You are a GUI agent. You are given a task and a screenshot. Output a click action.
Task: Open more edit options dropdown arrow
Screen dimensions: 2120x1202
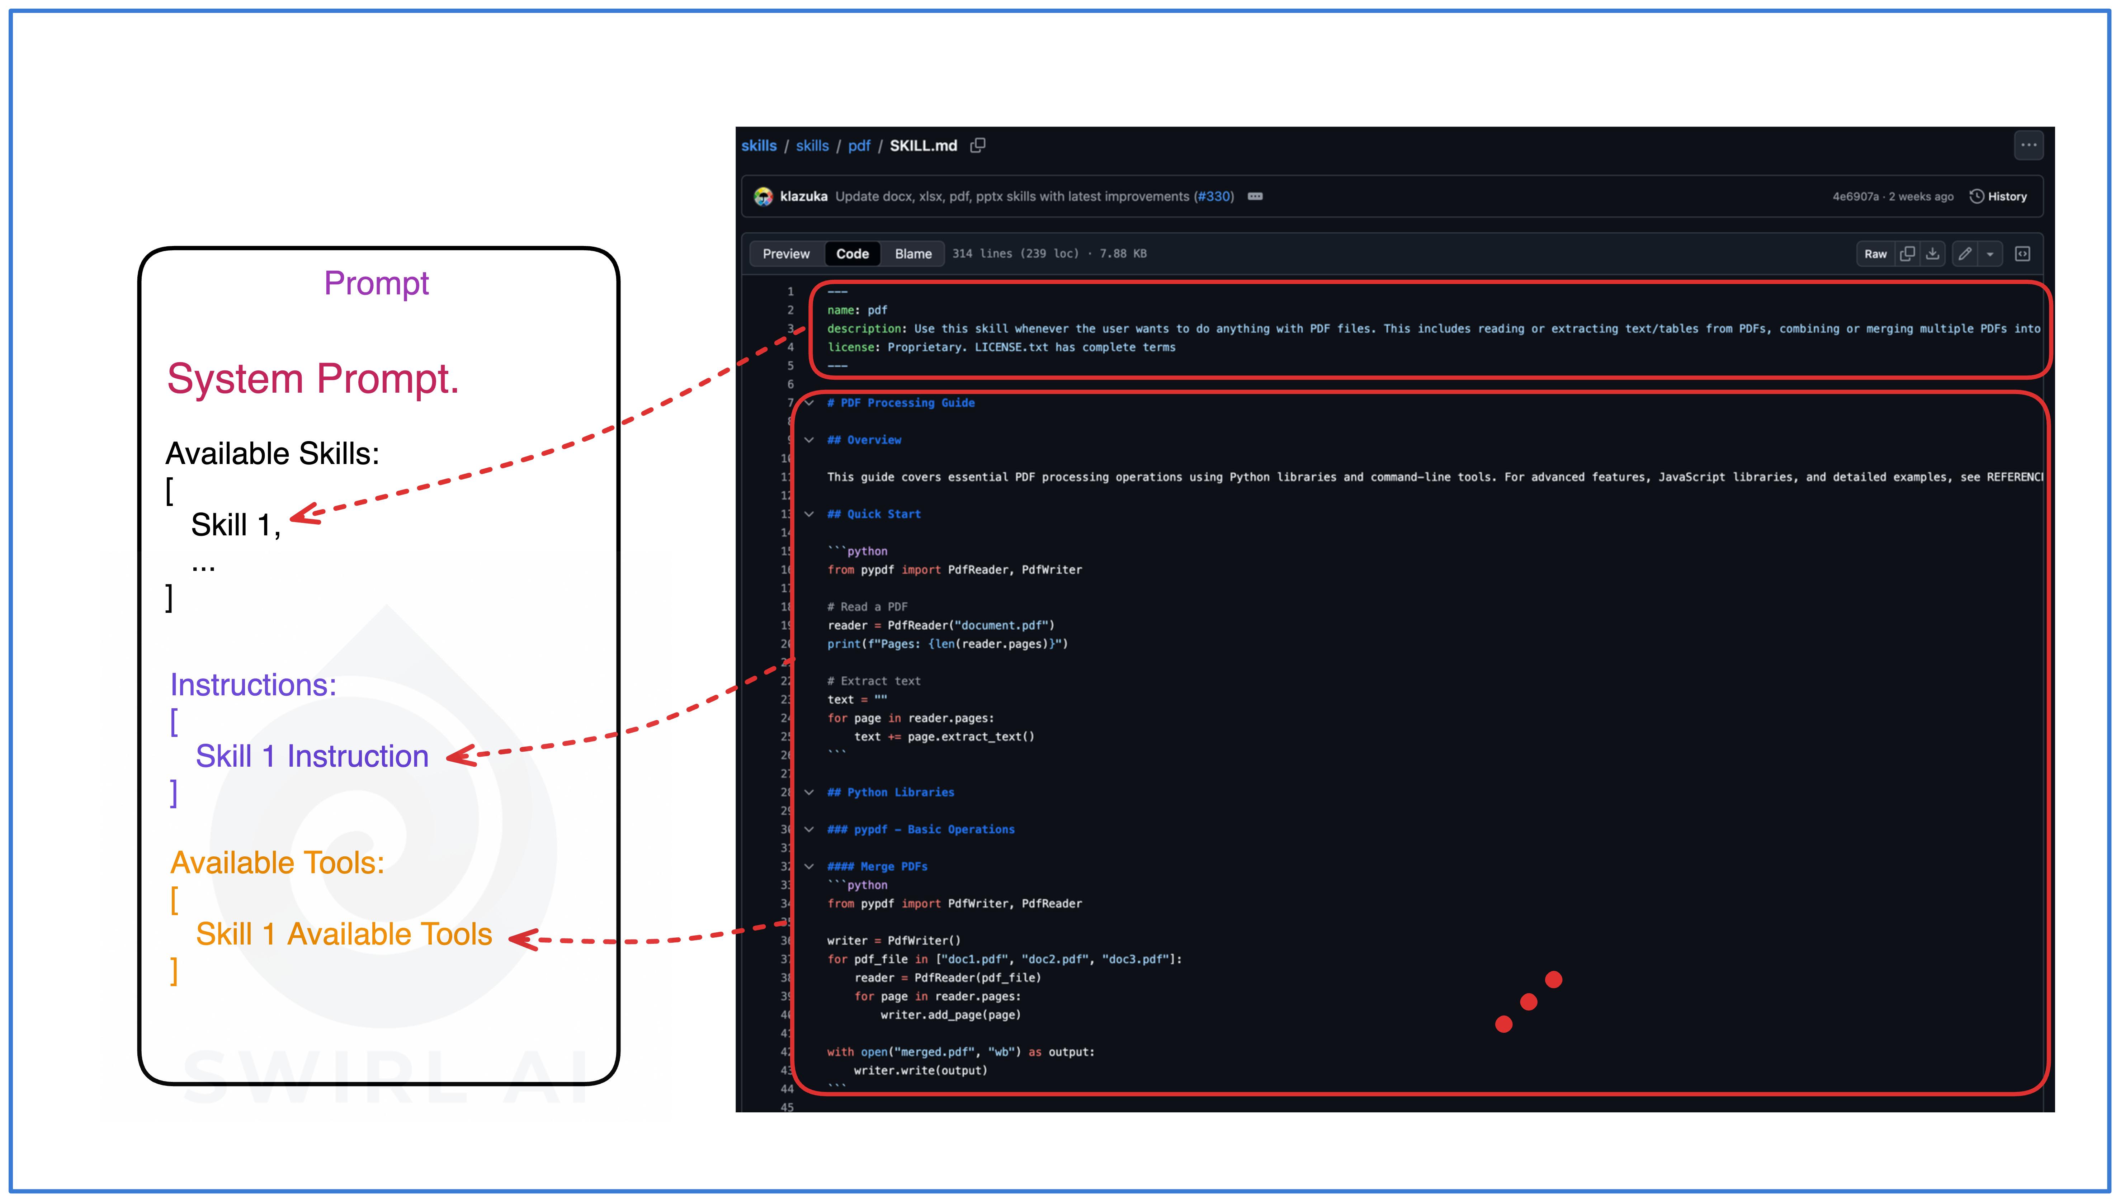1991,254
